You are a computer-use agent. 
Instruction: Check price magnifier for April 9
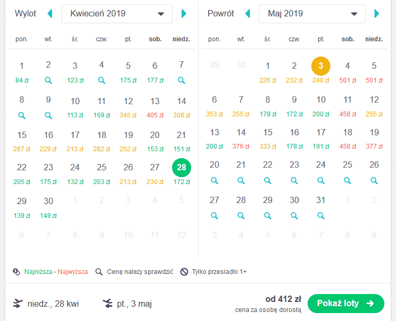pyautogui.click(x=48, y=116)
